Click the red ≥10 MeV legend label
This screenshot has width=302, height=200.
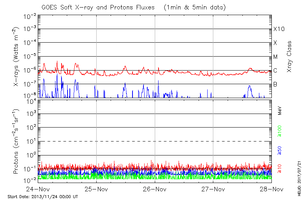click(x=280, y=169)
